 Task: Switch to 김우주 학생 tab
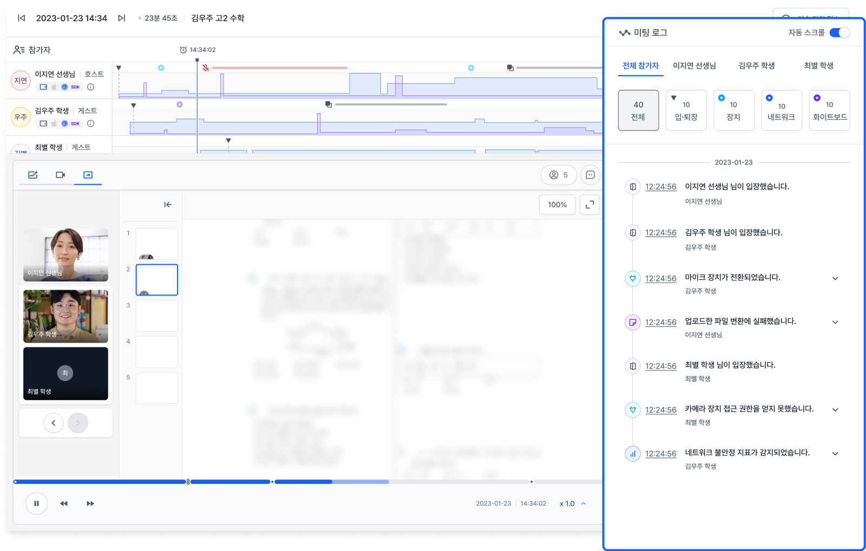tap(757, 65)
